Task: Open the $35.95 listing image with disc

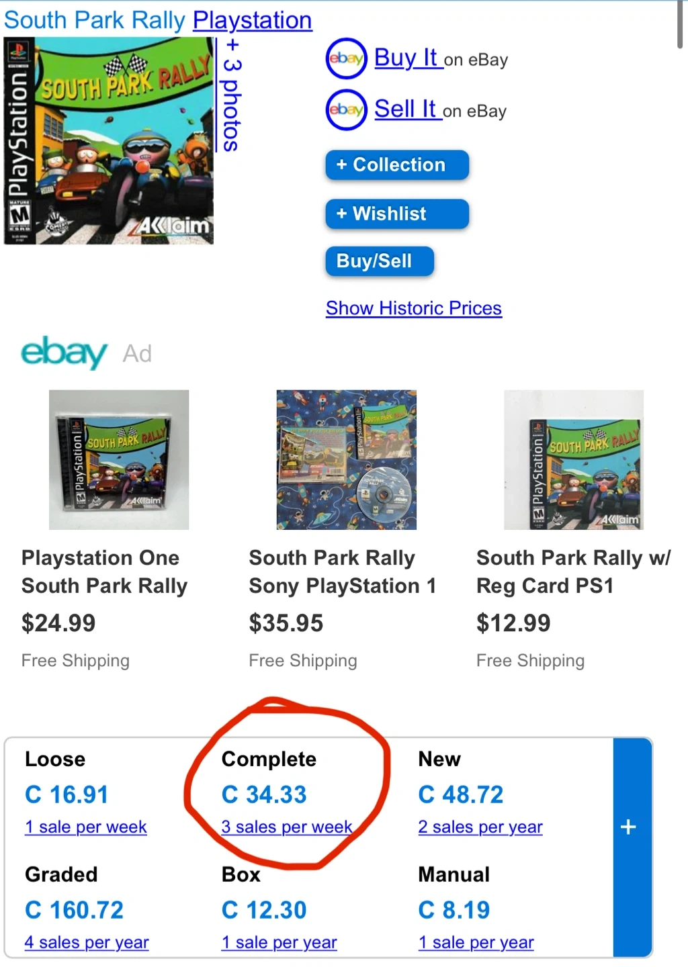Action: point(346,460)
